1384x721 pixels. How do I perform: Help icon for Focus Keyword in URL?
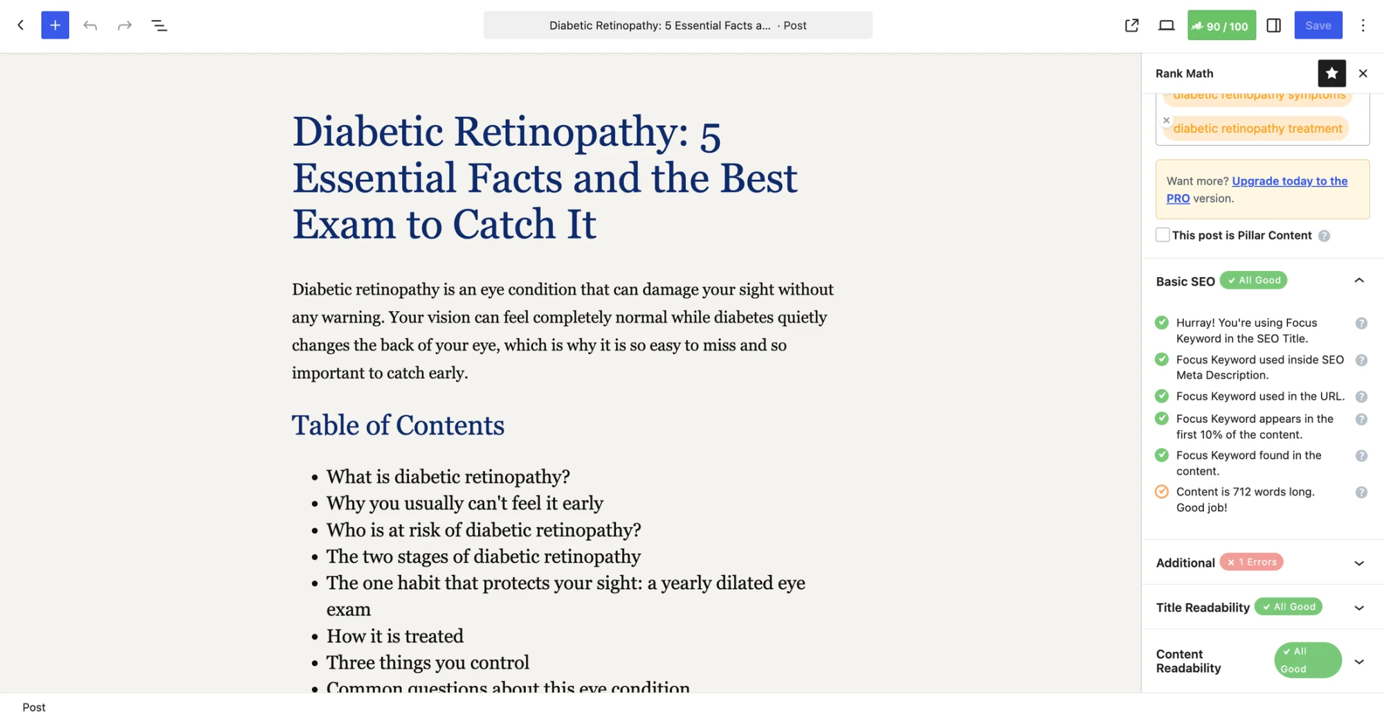point(1361,397)
